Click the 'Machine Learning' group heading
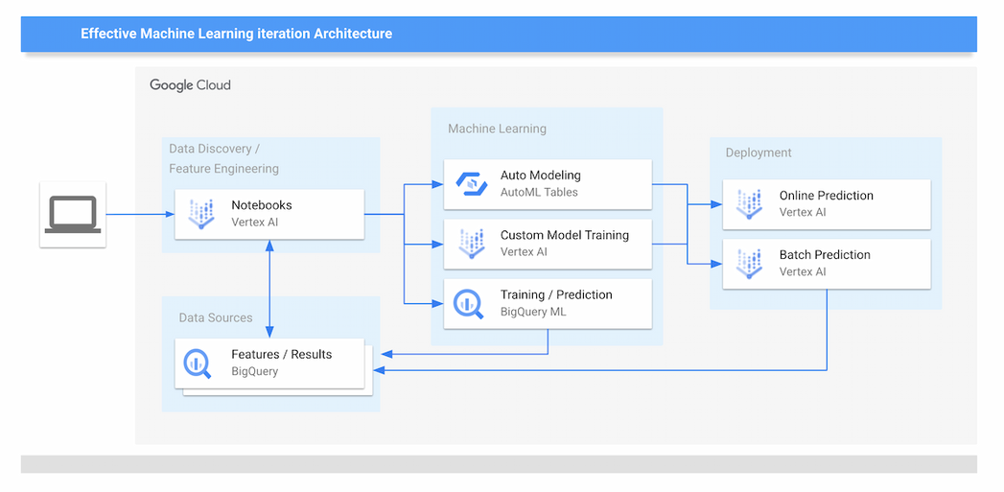1004x492 pixels. coord(497,129)
